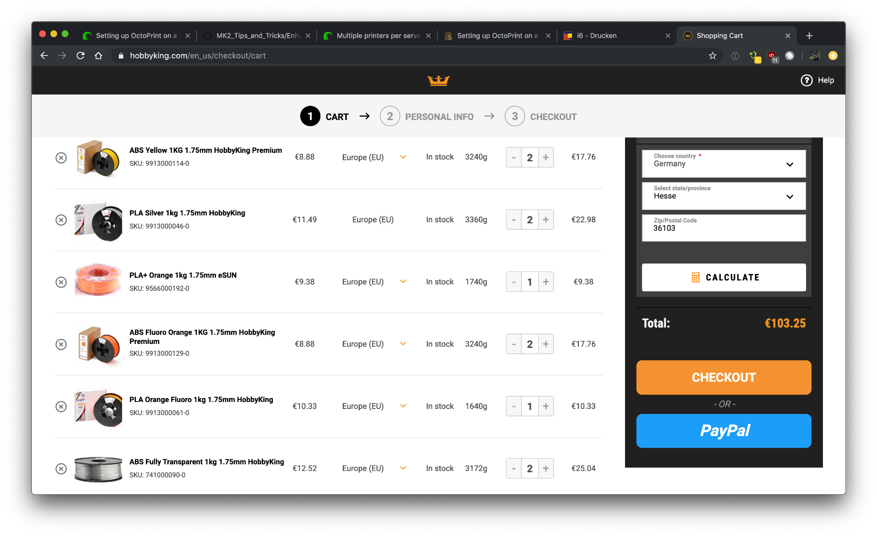Click the orange CHECKOUT button
This screenshot has height=536, width=877.
coord(724,378)
